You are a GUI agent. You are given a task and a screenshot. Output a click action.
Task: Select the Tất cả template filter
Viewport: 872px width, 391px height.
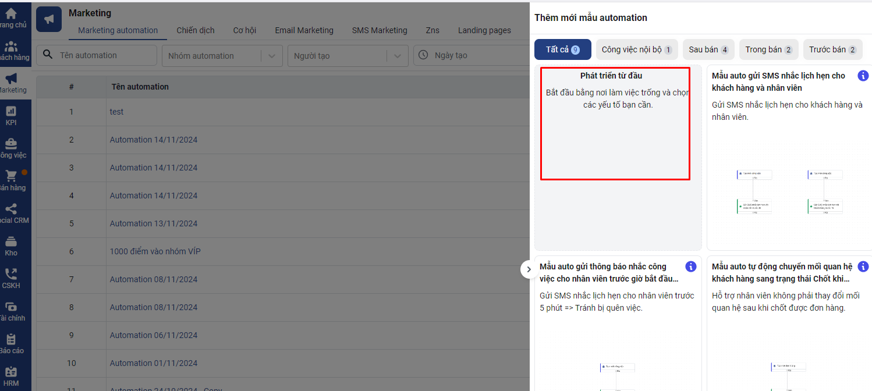(x=562, y=49)
